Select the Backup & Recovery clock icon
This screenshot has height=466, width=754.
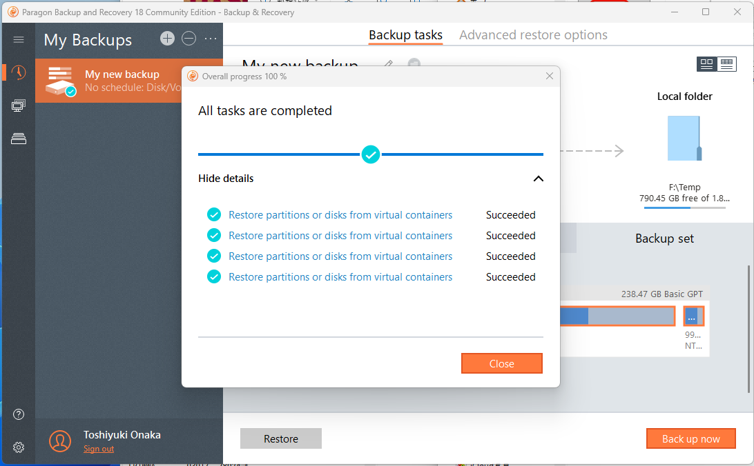18,72
